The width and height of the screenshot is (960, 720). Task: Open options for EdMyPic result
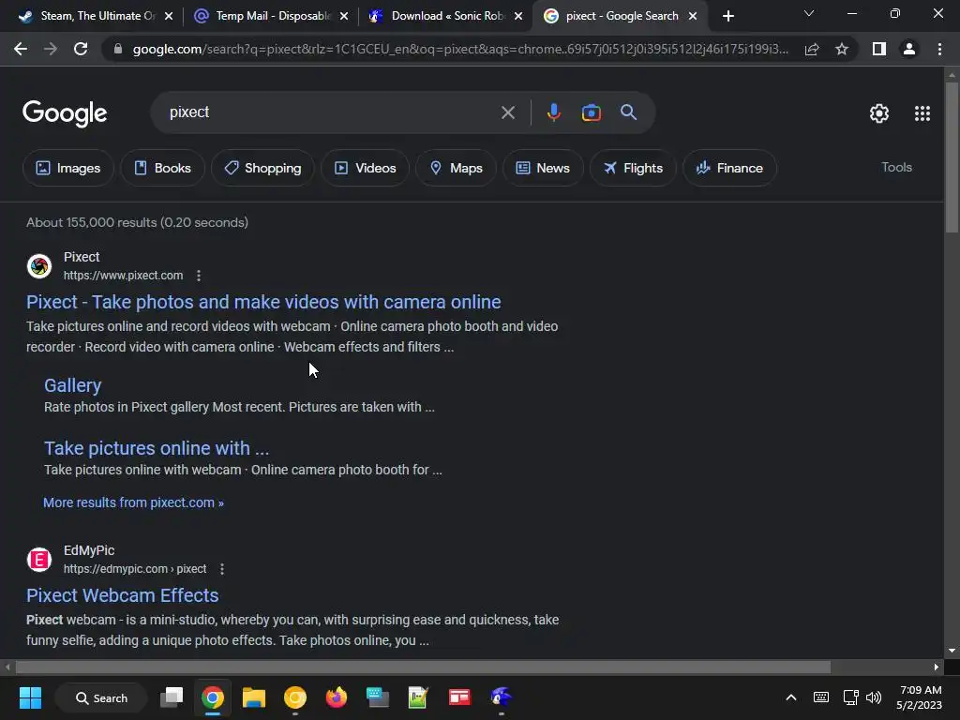point(222,569)
